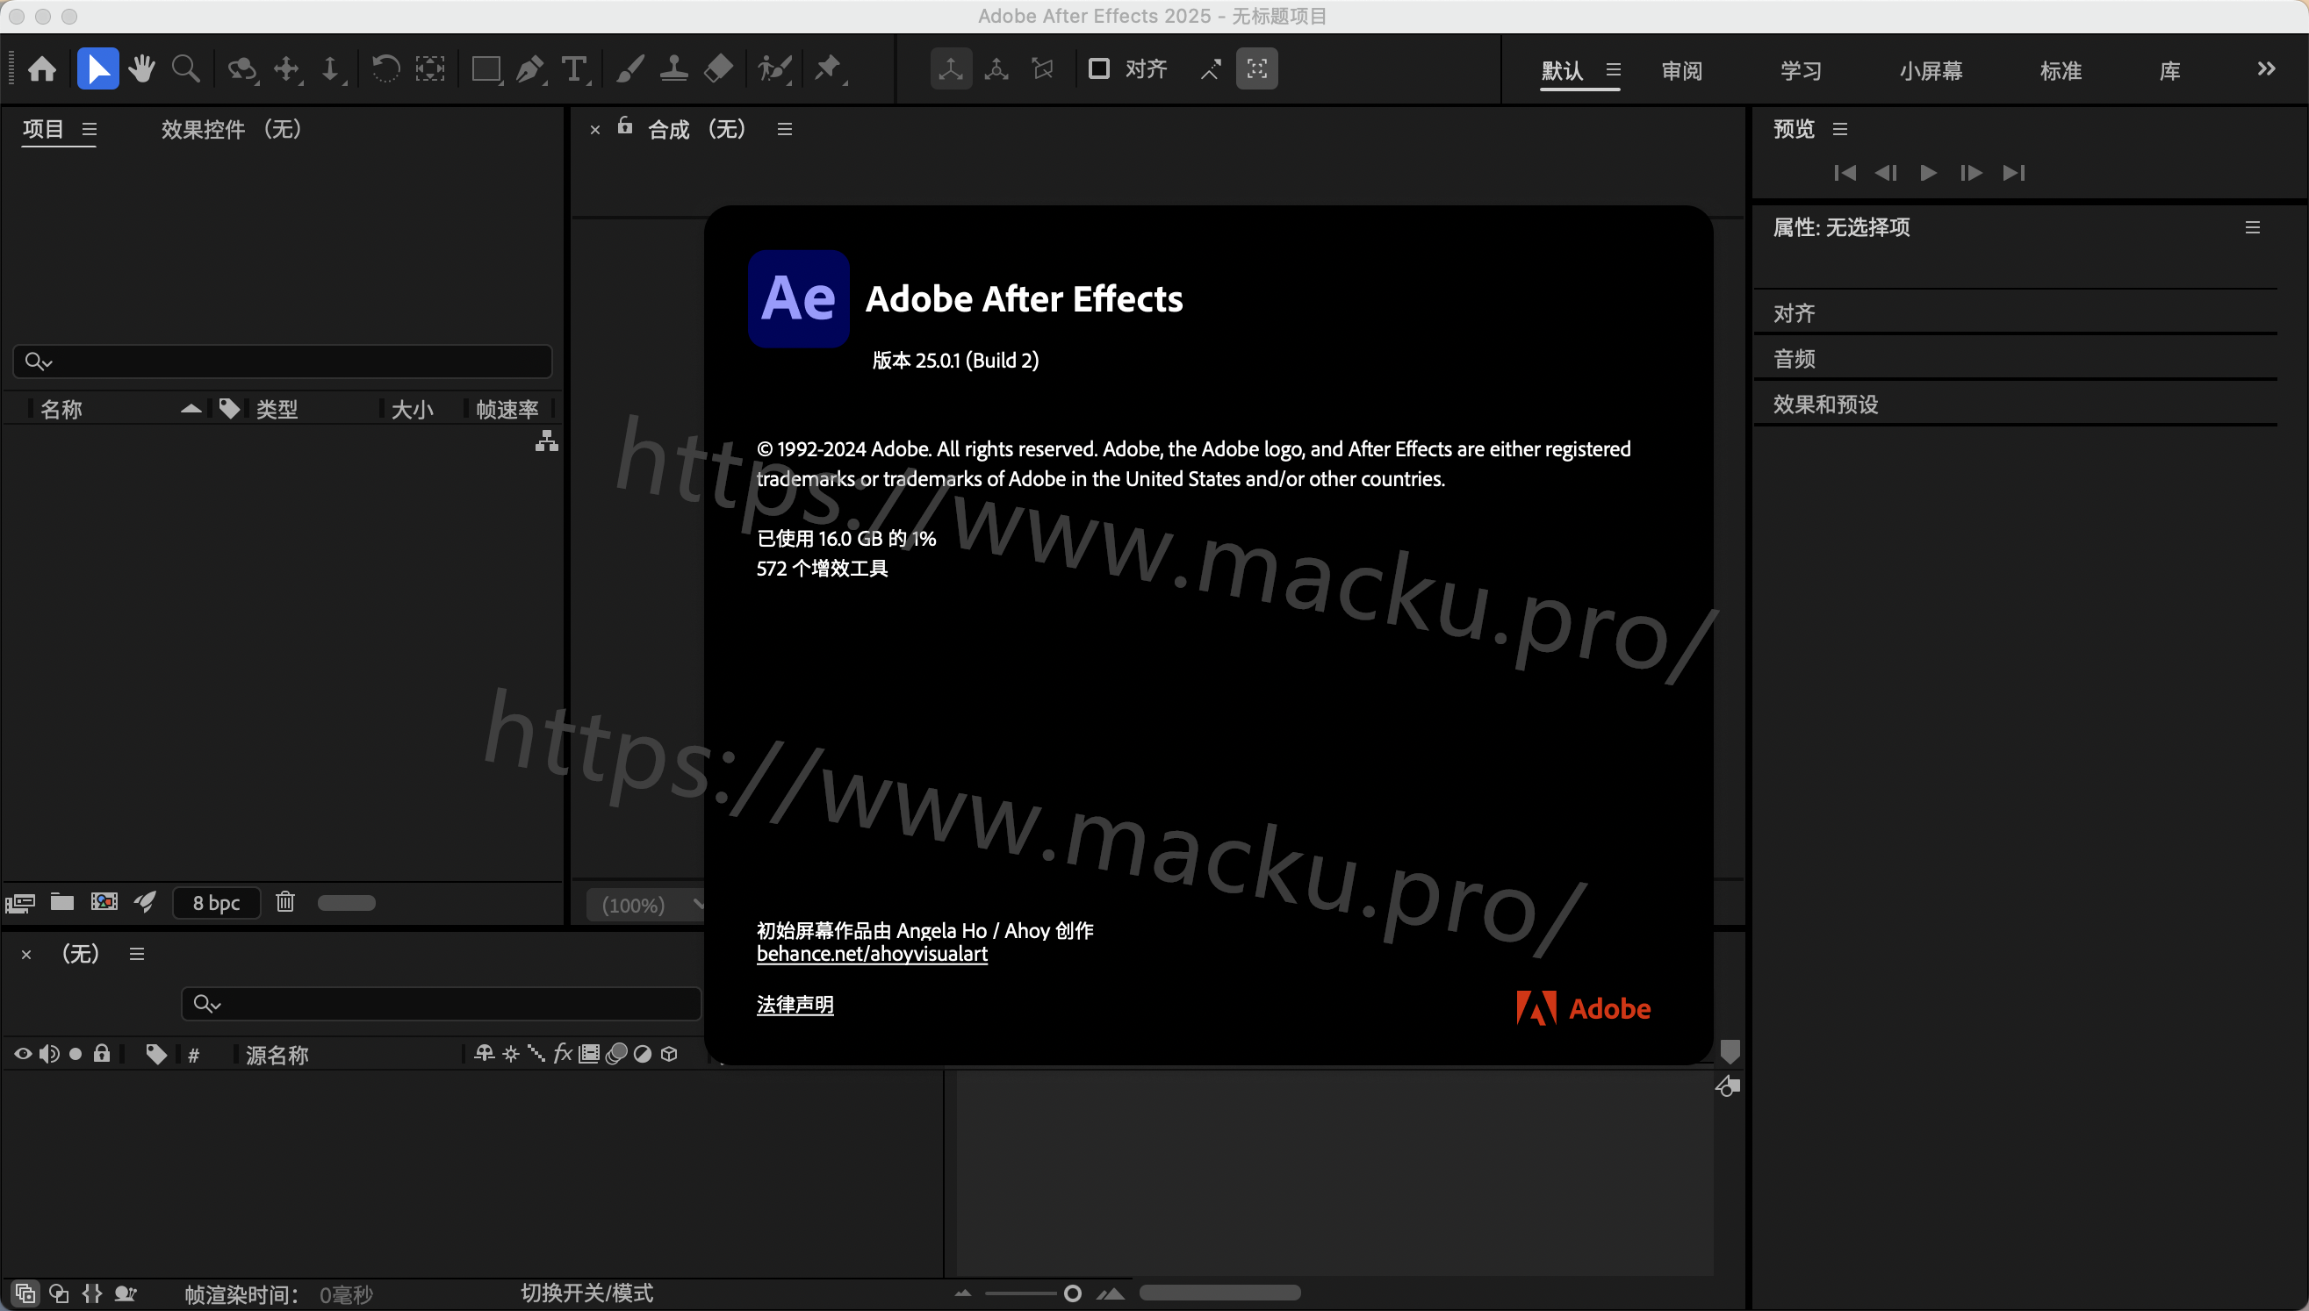Select the Roto Brush tool

click(x=774, y=69)
